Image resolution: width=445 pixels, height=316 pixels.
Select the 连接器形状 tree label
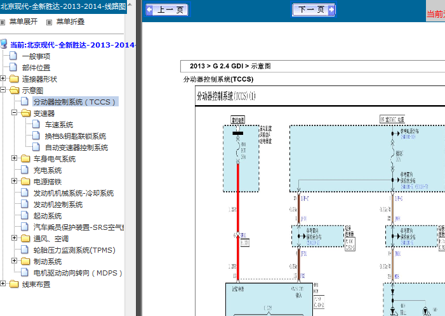[x=39, y=79]
